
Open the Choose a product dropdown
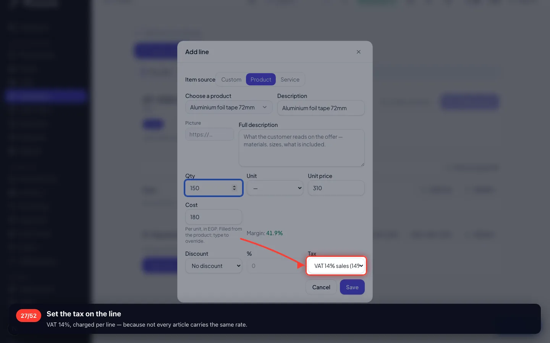(229, 107)
